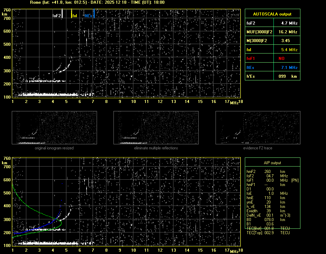Click the hmF2 260 km entry
Screen dimensions: 326x254
(x=266, y=172)
